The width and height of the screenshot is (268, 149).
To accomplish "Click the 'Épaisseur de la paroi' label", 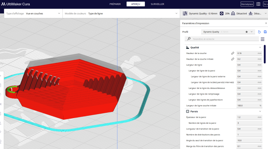I will (196, 117).
